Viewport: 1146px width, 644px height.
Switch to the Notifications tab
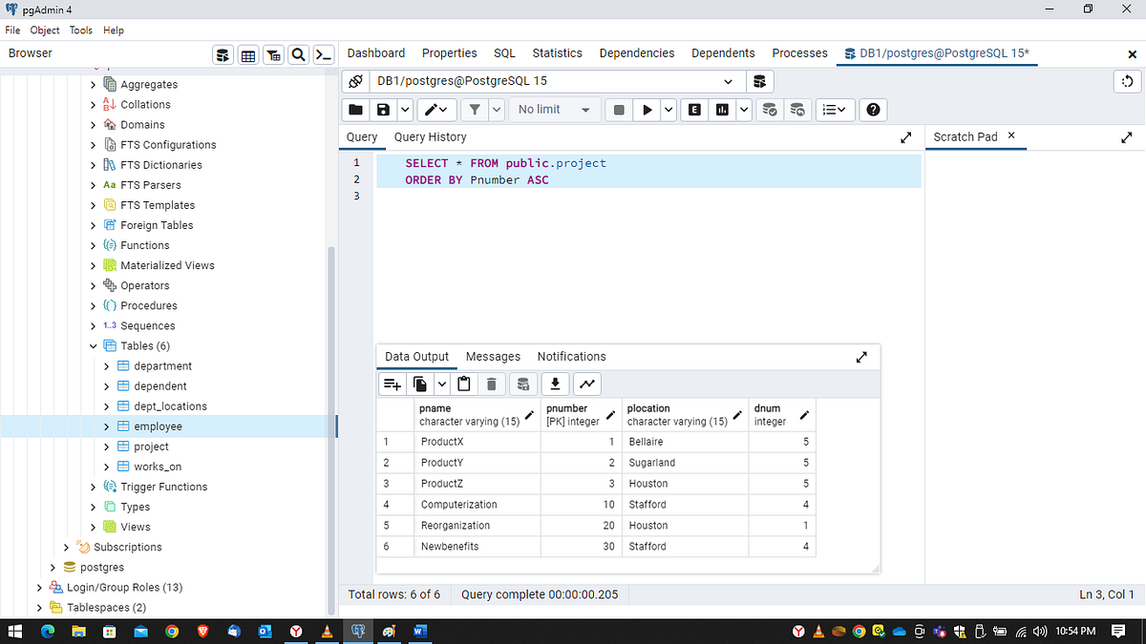(571, 357)
